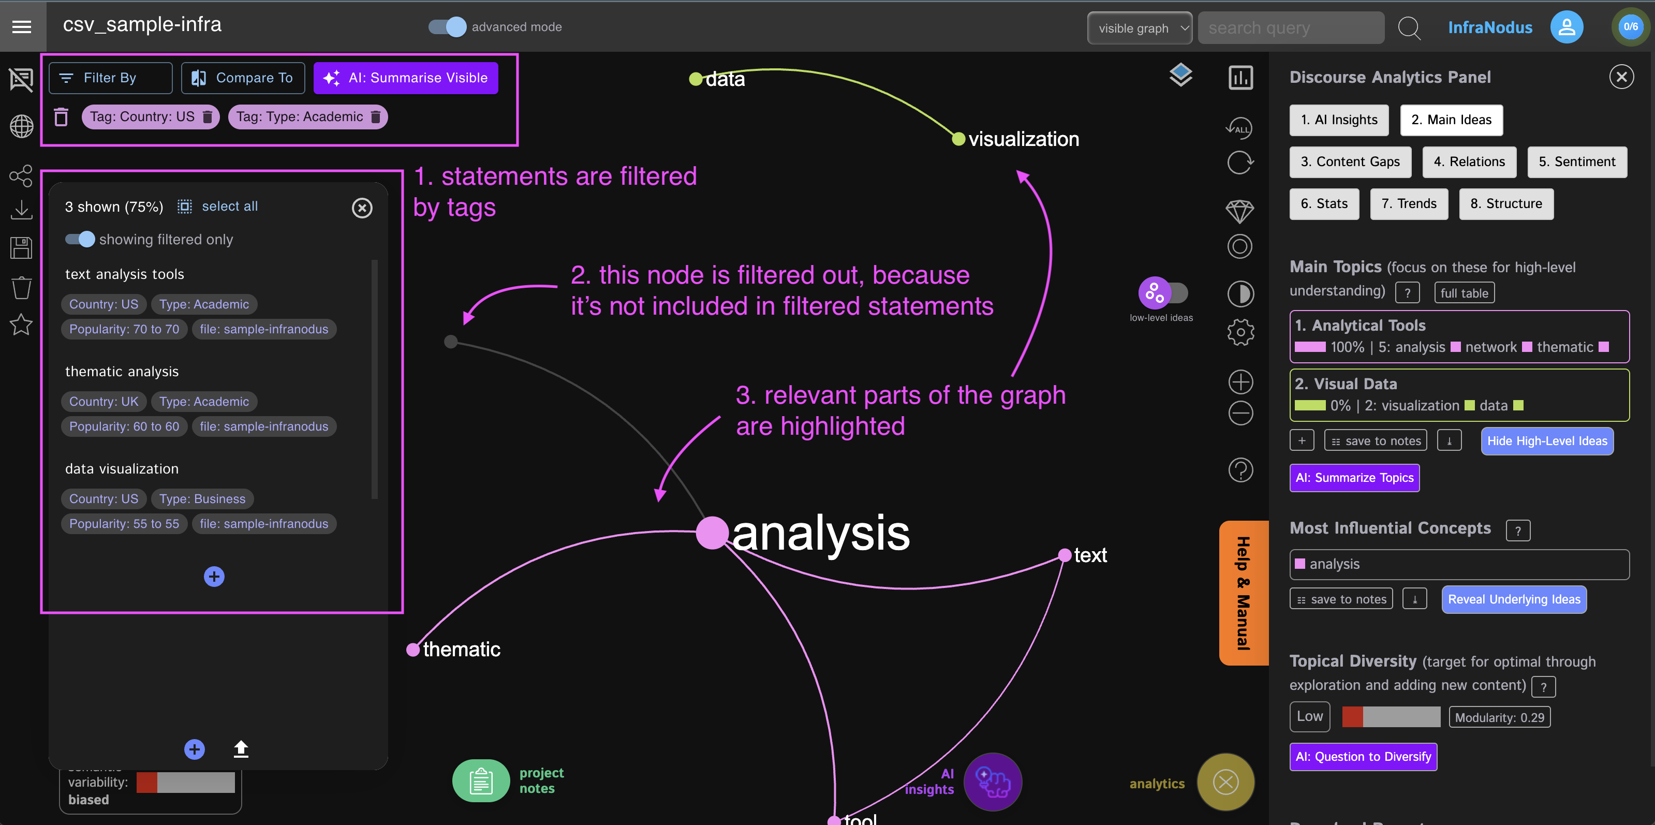Open the full table button
The width and height of the screenshot is (1655, 825).
(x=1464, y=293)
